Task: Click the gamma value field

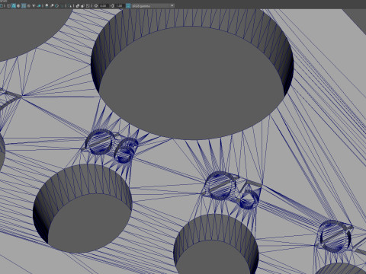Action: point(120,5)
